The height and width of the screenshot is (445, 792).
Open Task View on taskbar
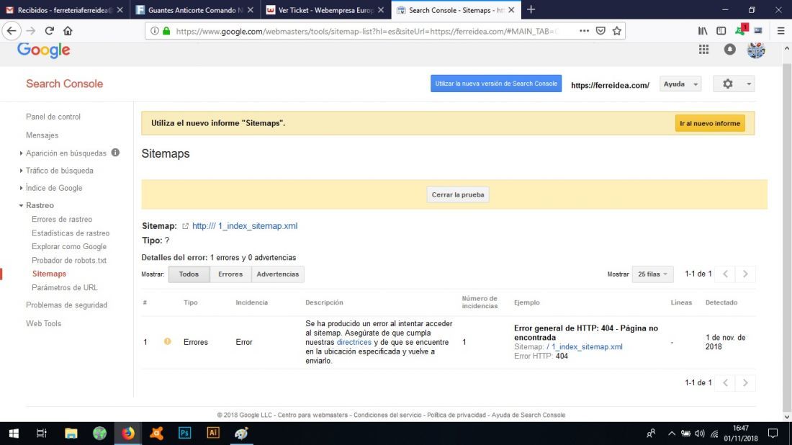point(42,433)
